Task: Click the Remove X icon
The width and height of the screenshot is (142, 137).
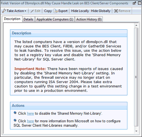Action: pyautogui.click(x=116, y=11)
